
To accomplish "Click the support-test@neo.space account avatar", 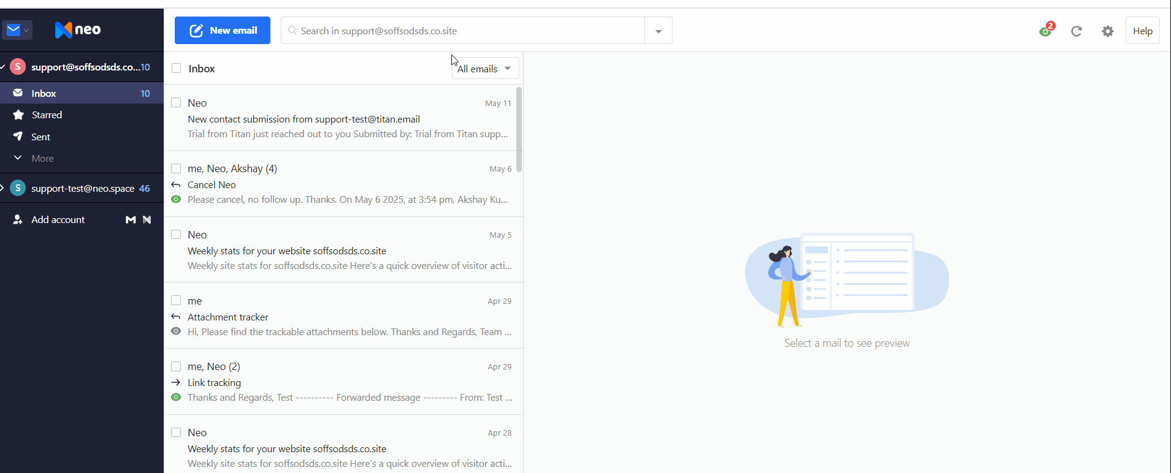I will [18, 188].
